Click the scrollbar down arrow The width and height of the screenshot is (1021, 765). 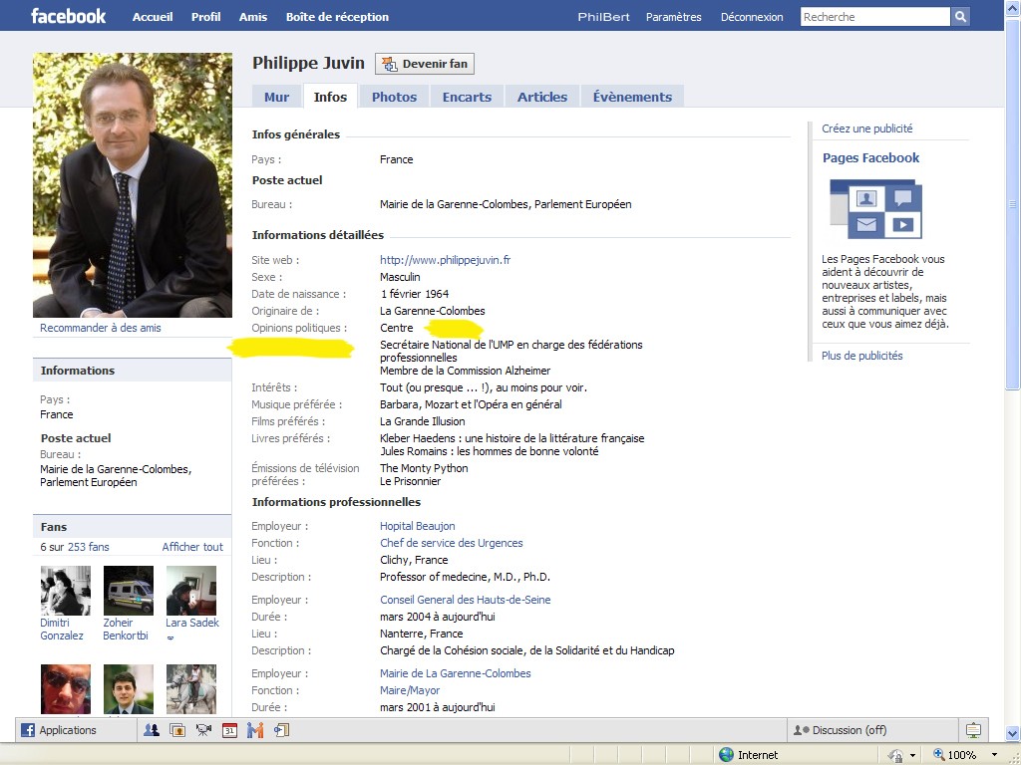1013,733
